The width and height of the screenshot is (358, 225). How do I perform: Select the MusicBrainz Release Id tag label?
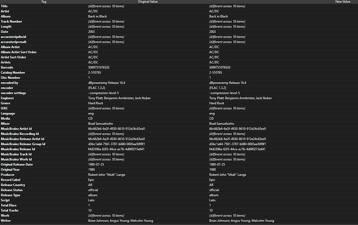coord(21,149)
